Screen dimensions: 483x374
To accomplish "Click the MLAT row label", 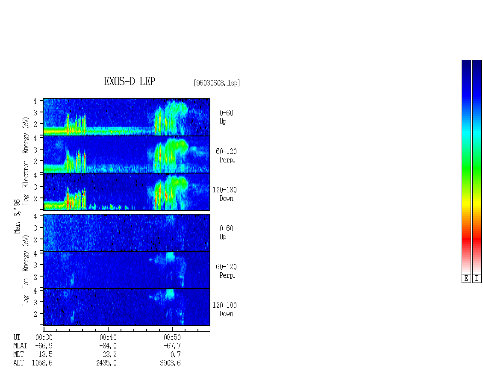I will pos(20,346).
